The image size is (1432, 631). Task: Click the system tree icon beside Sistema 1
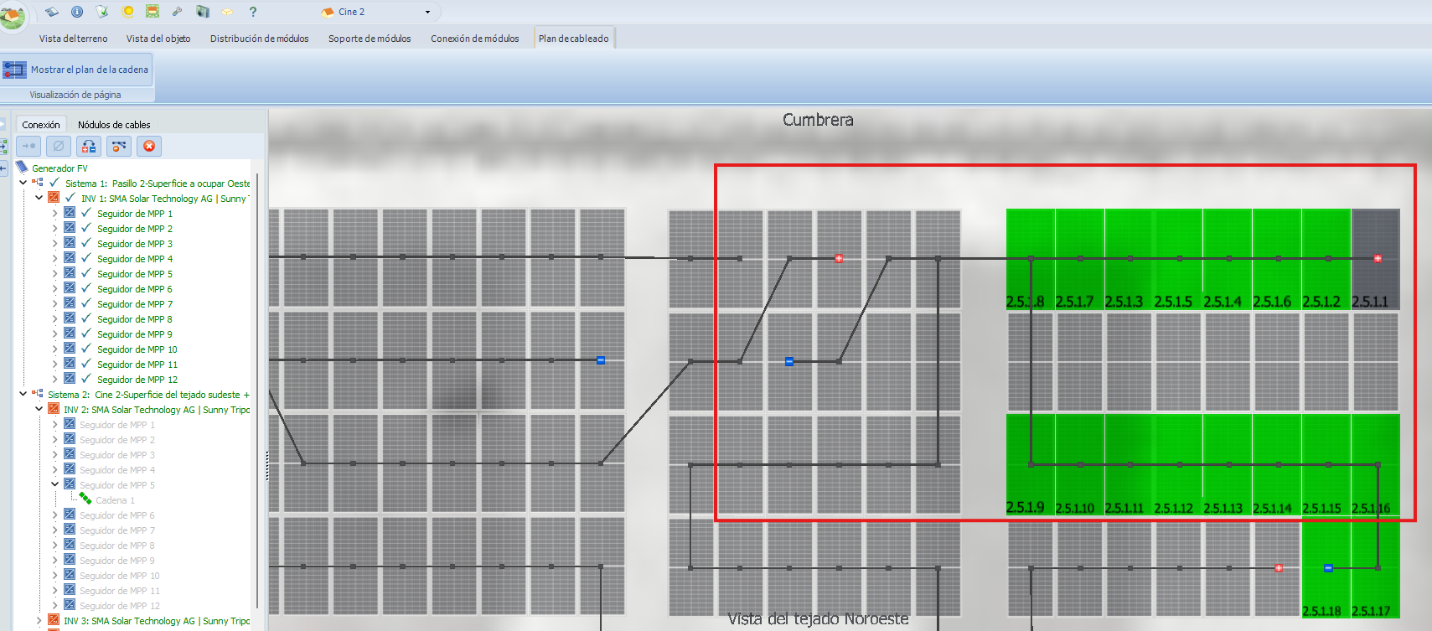tap(38, 183)
